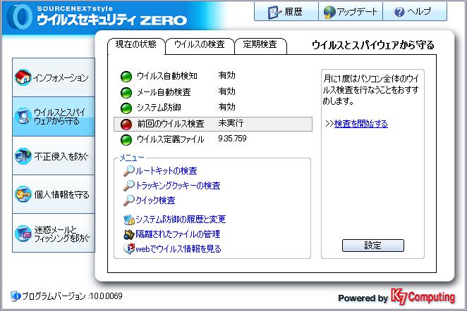The image size is (467, 311).
Task: Select the システム防御 status label
Action: (159, 108)
